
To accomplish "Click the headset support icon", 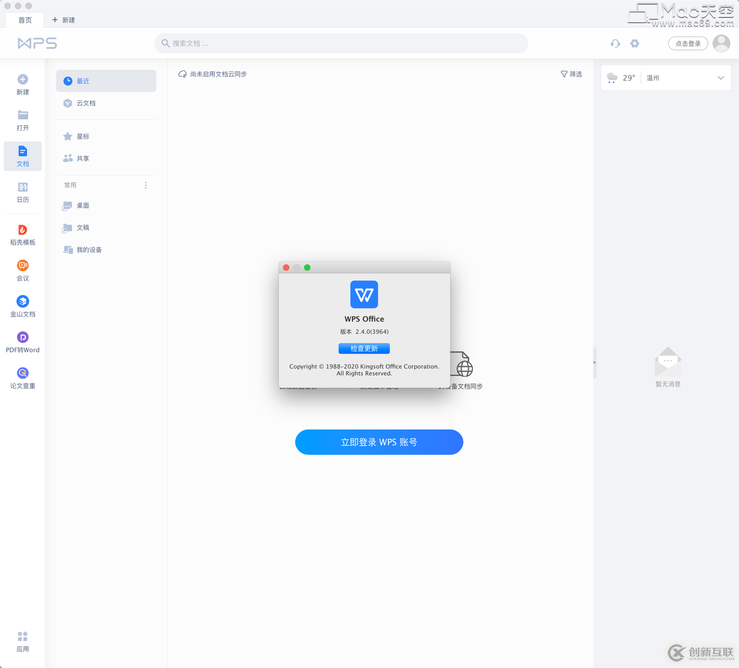I will pyautogui.click(x=615, y=43).
